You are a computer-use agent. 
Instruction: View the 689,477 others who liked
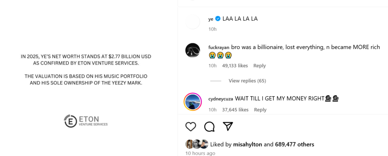[x=294, y=144]
